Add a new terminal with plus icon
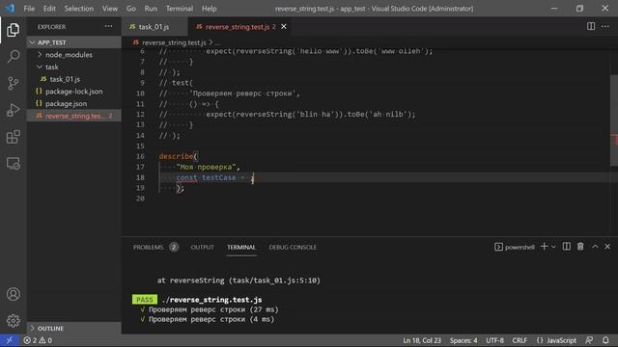Viewport: 618px width, 347px height. point(544,247)
